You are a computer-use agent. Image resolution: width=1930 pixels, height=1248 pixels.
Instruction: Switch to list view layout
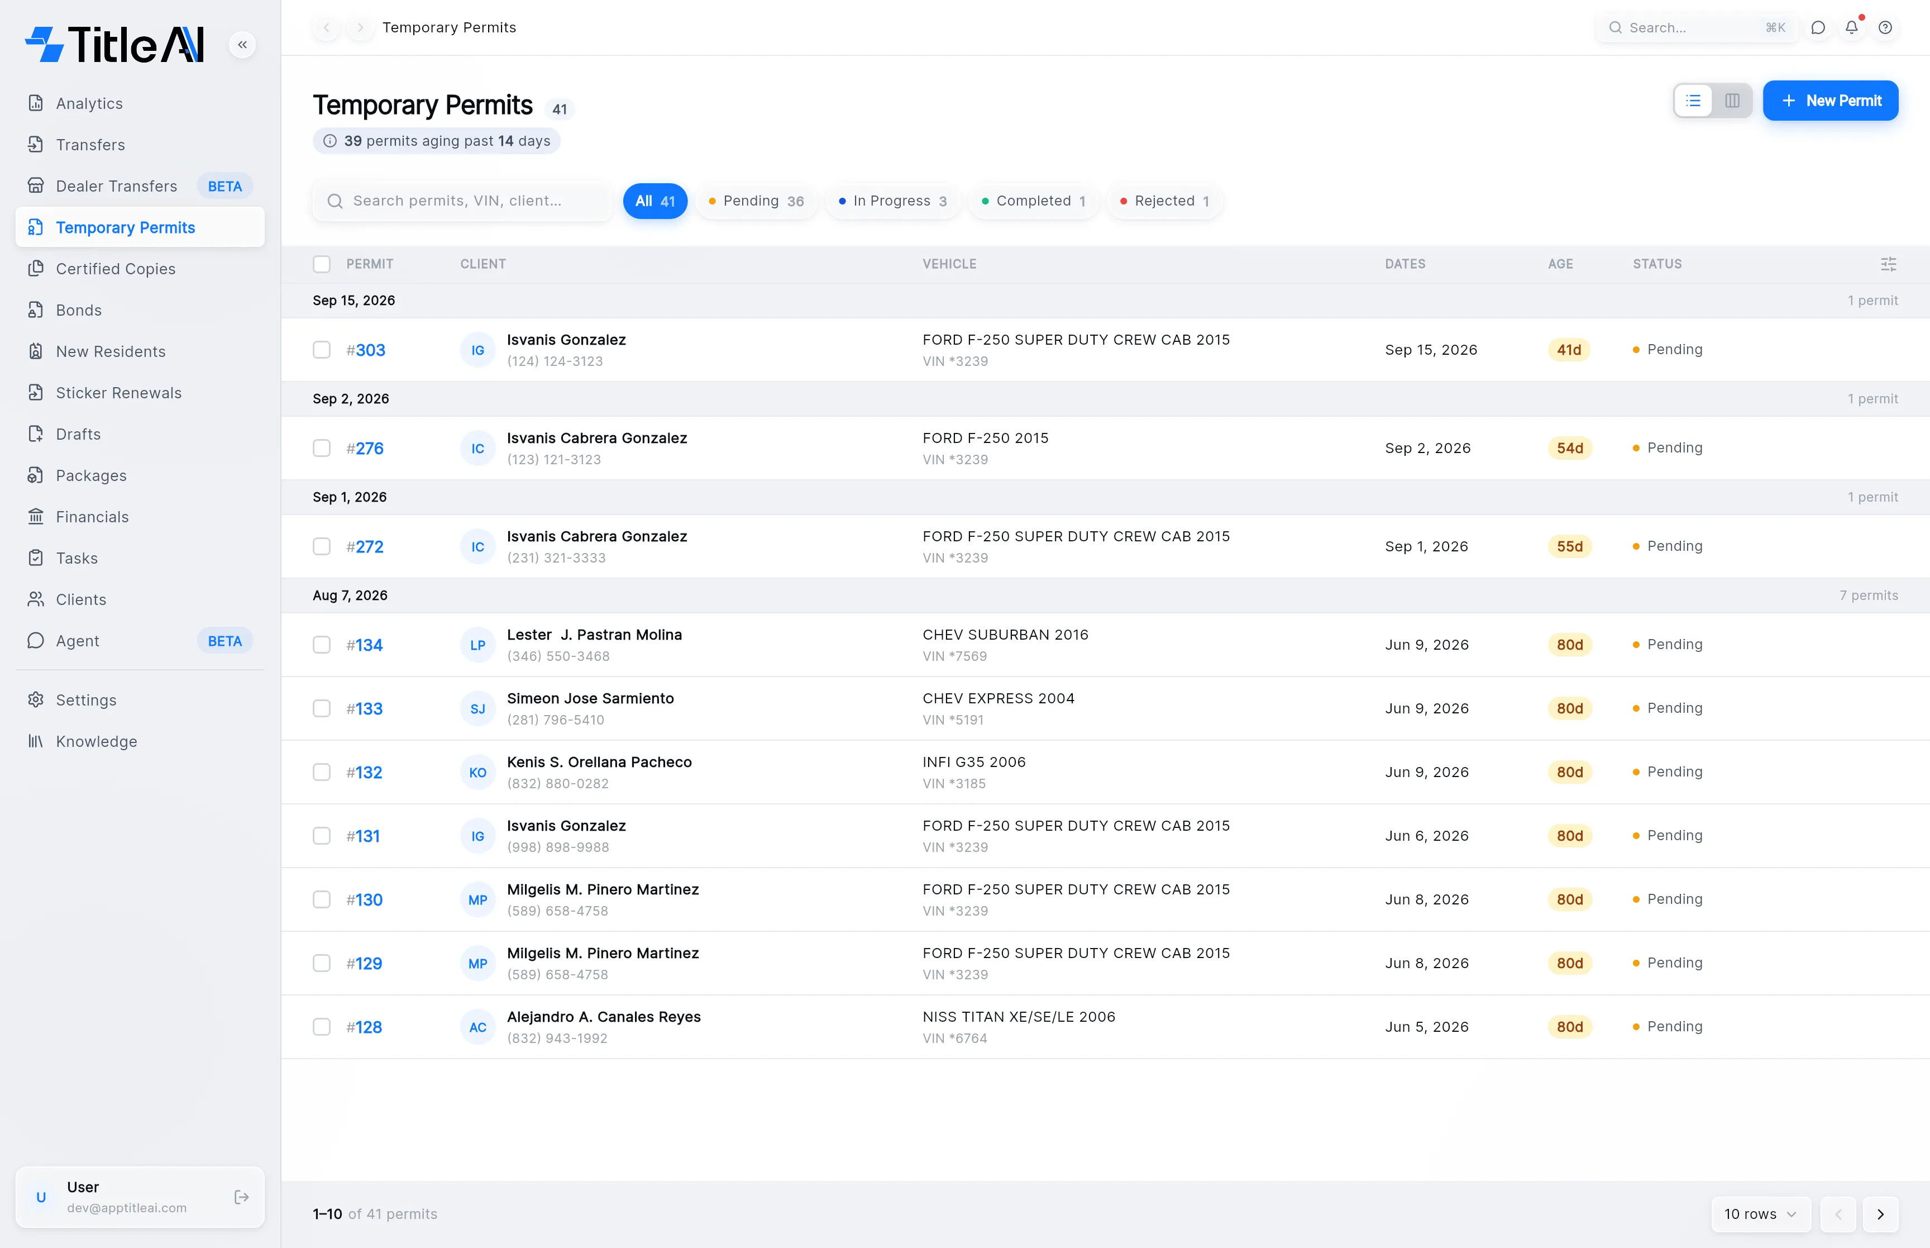[x=1693, y=101]
